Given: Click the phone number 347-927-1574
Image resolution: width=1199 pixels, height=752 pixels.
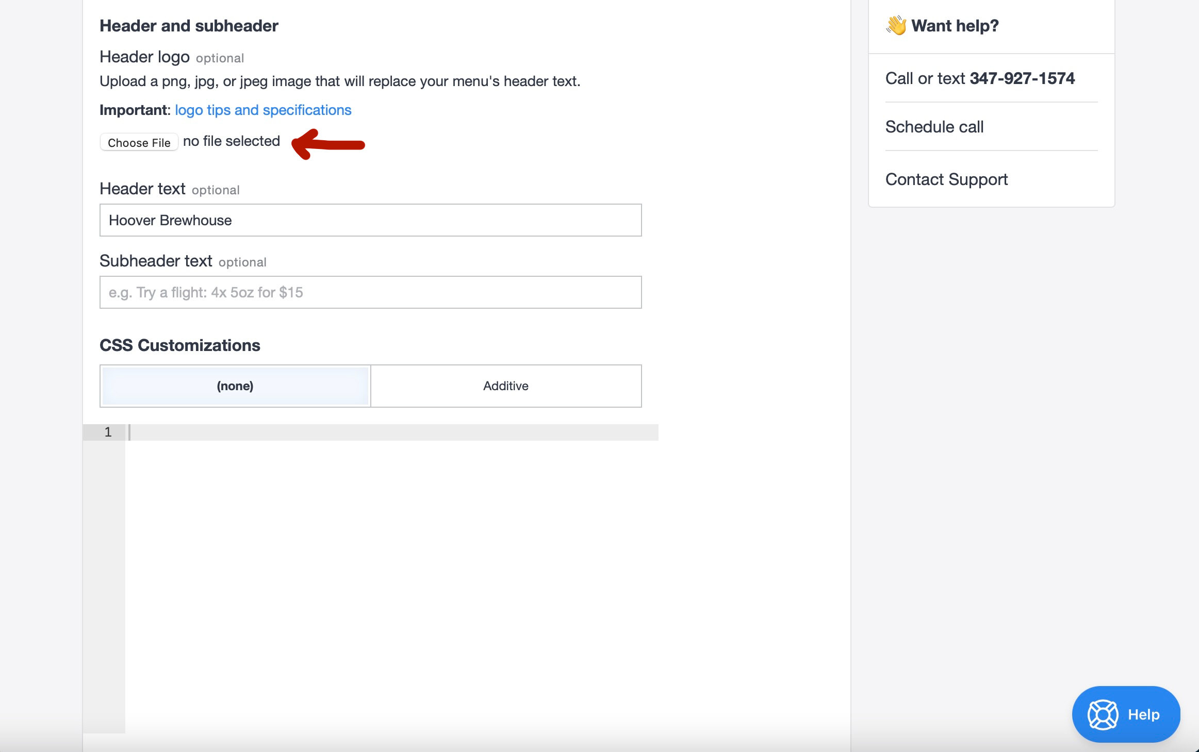Looking at the screenshot, I should (1022, 78).
